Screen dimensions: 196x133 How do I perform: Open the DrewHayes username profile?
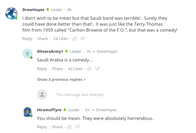point(33,10)
